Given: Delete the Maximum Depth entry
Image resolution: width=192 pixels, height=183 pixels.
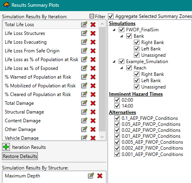Looking at the screenshot, I should [100, 176].
